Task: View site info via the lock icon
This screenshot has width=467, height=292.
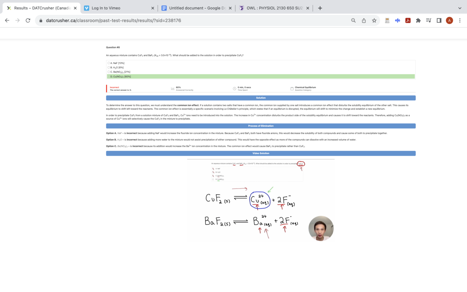Action: pyautogui.click(x=41, y=21)
